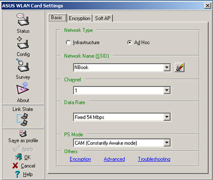Click the Link State label
Screen dimensions: 213x180
point(23,109)
